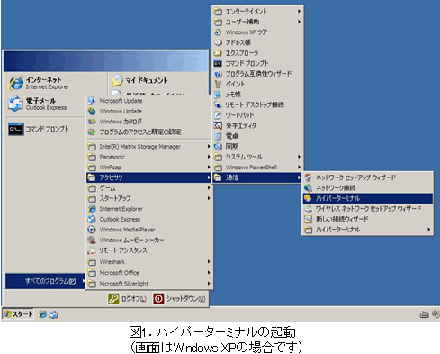Click the printer-like system tray icon

pos(424,314)
